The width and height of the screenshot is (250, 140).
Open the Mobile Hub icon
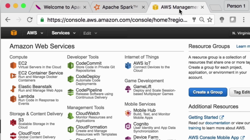128,113
